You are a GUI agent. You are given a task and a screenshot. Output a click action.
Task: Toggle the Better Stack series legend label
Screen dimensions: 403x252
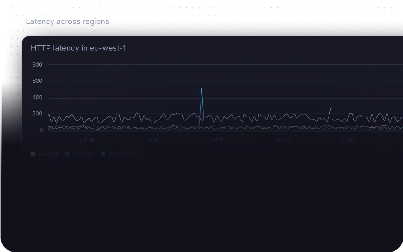125,154
